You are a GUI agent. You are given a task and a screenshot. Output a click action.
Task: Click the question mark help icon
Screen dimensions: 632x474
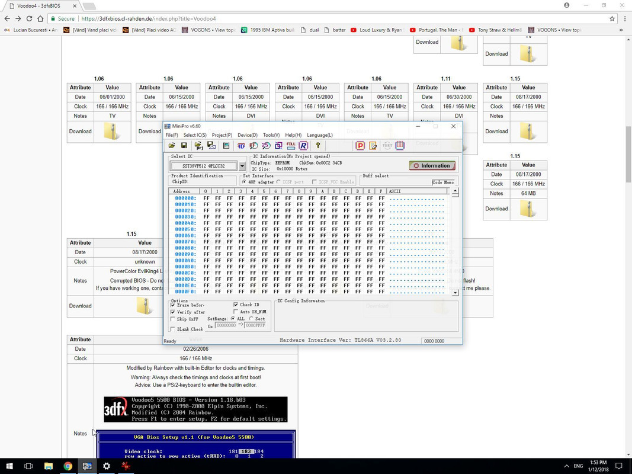(x=317, y=146)
